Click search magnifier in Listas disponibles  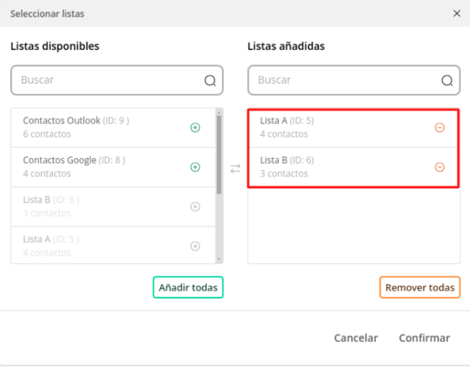(x=210, y=80)
